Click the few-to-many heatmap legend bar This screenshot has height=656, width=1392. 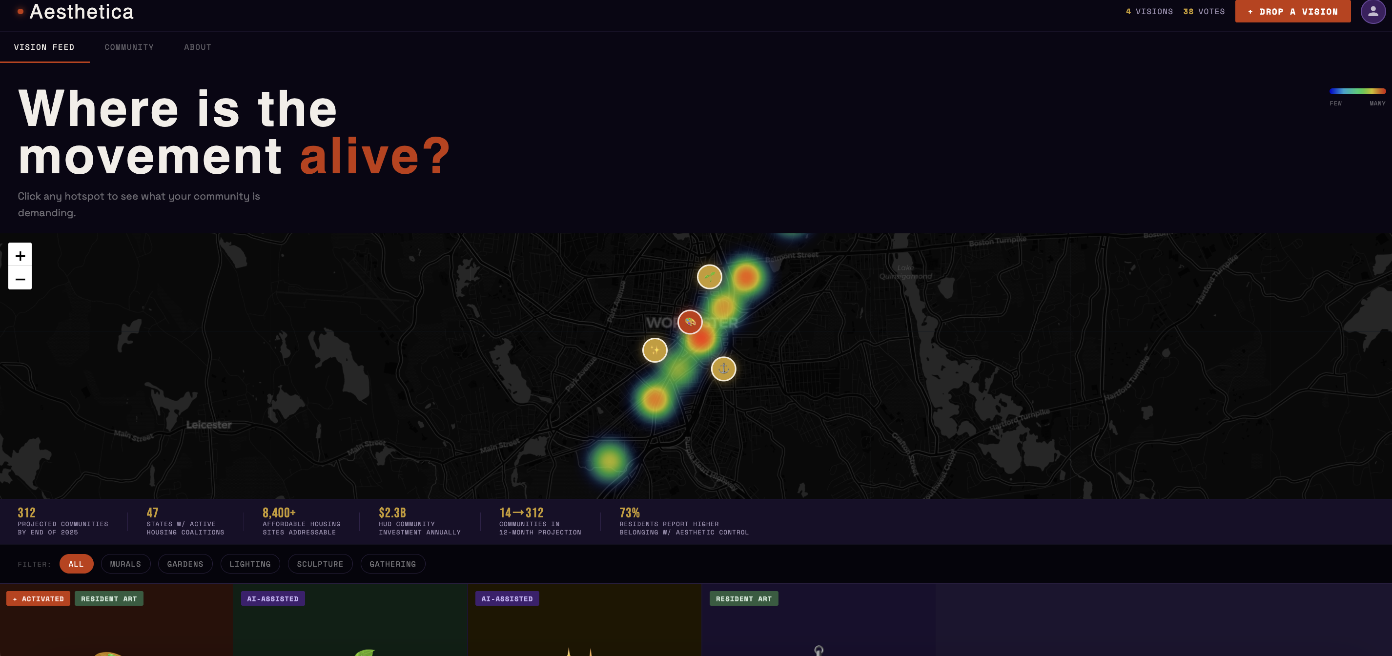pyautogui.click(x=1357, y=91)
